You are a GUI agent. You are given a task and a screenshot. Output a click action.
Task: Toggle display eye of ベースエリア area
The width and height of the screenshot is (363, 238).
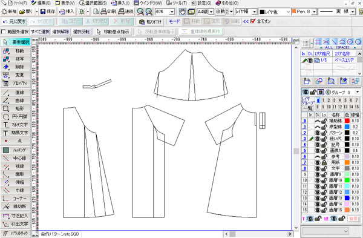310,60
